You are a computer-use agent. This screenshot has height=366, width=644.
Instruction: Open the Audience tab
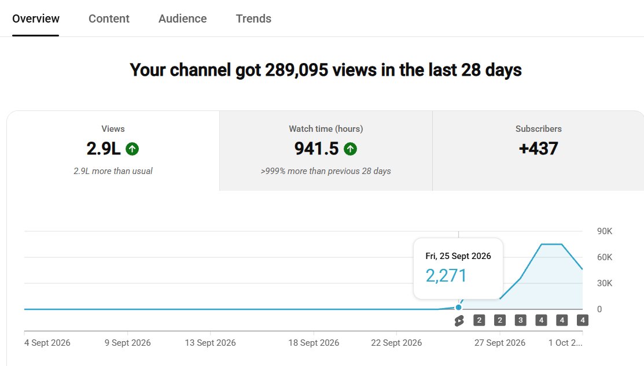183,19
